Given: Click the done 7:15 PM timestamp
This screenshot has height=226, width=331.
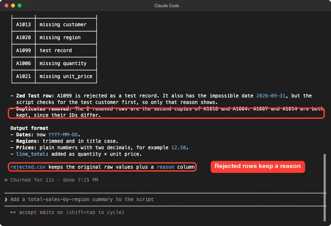Looking at the screenshot, I should tap(80, 180).
